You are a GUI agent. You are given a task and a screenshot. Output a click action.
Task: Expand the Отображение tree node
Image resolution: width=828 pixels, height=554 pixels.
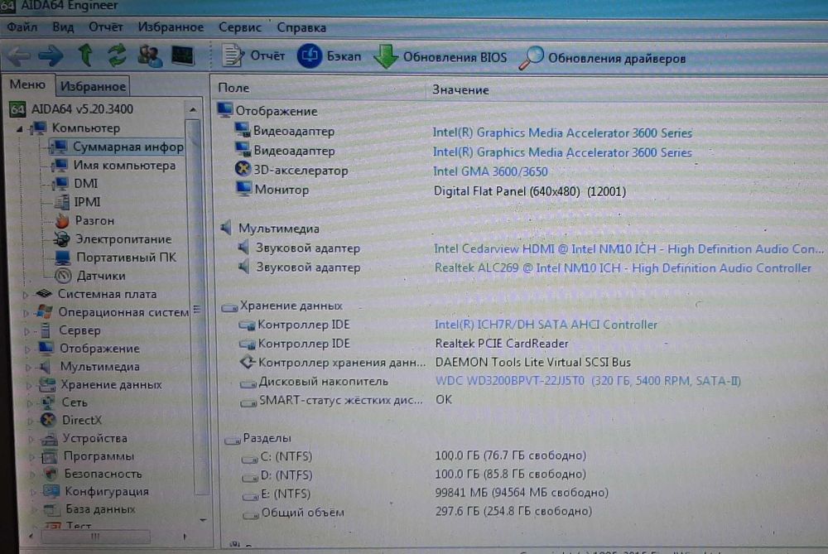tap(28, 349)
